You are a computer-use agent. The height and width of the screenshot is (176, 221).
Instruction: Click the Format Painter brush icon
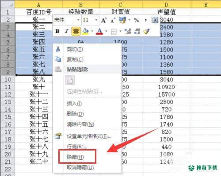(x=146, y=31)
